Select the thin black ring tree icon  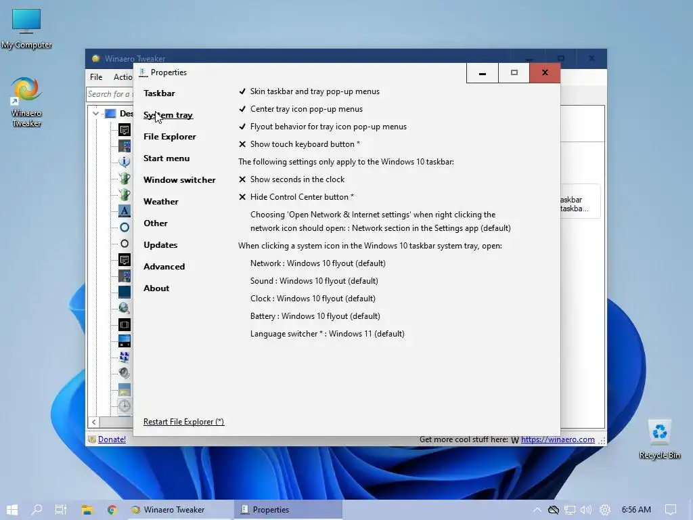(x=125, y=244)
